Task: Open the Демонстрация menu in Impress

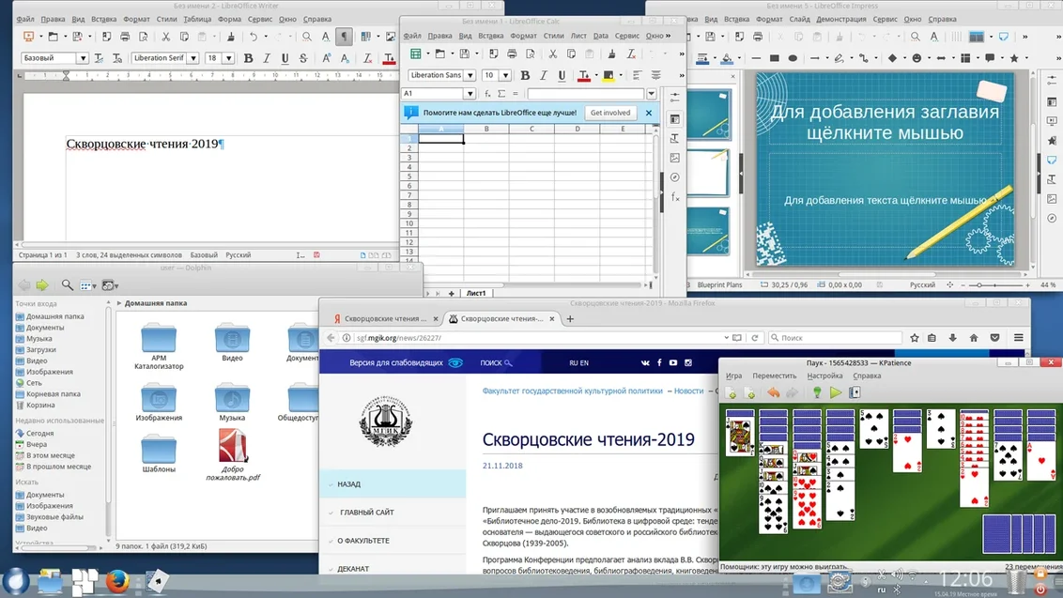Action: pyautogui.click(x=840, y=19)
